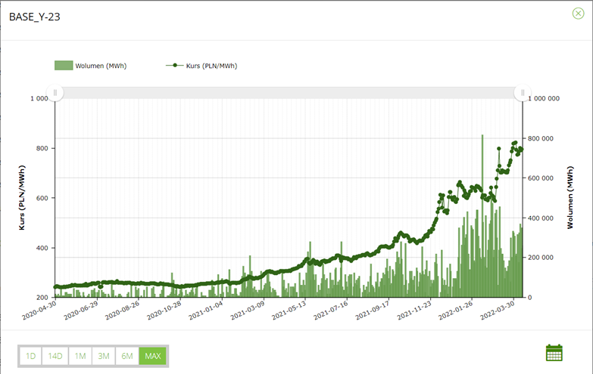Click the right range slider handle
This screenshot has height=374, width=593.
[x=521, y=92]
